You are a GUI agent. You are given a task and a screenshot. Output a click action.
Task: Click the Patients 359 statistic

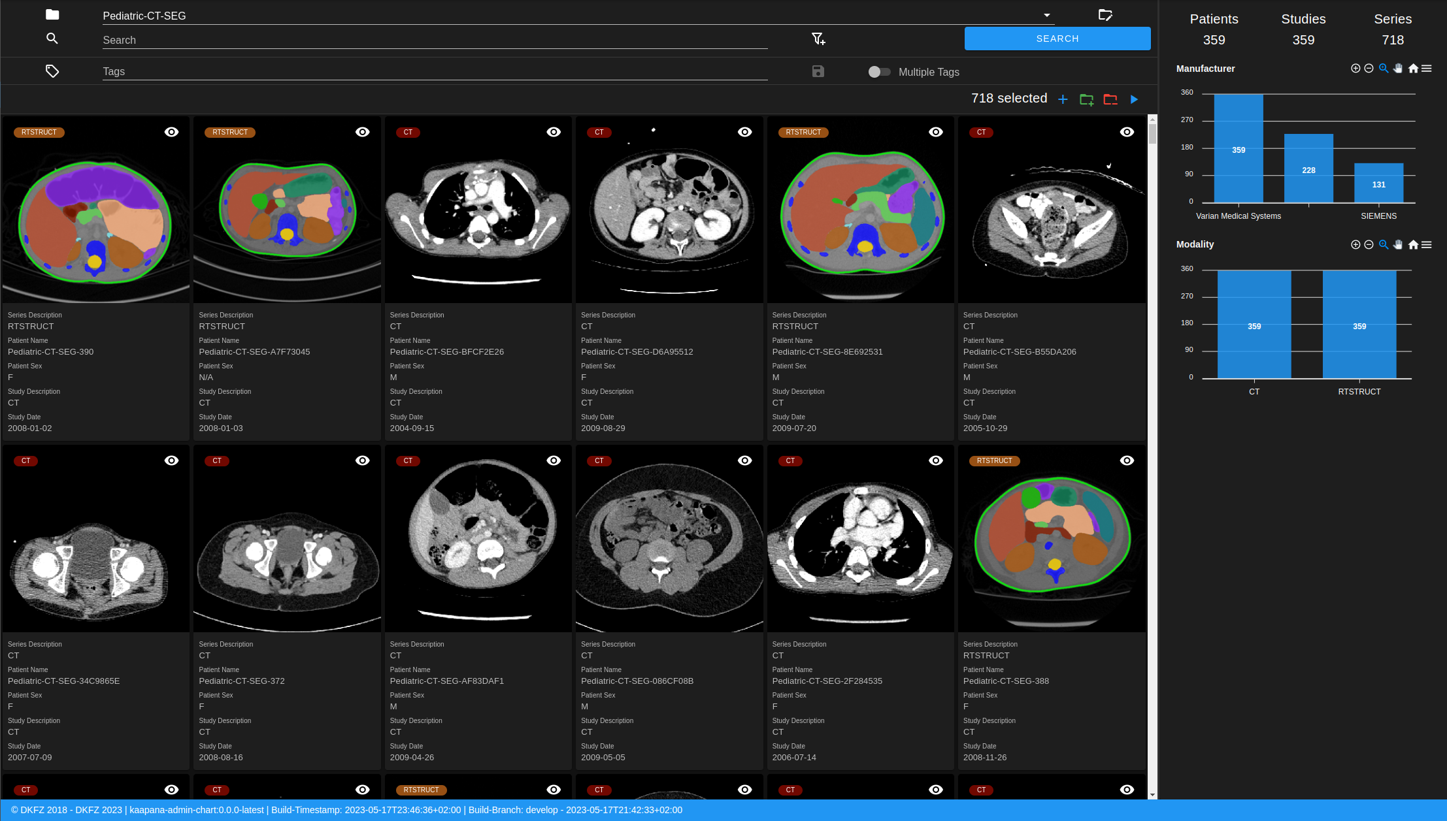pyautogui.click(x=1214, y=29)
